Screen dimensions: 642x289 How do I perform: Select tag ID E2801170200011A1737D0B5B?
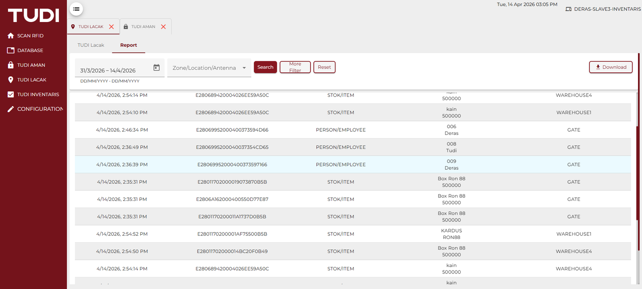(x=232, y=217)
